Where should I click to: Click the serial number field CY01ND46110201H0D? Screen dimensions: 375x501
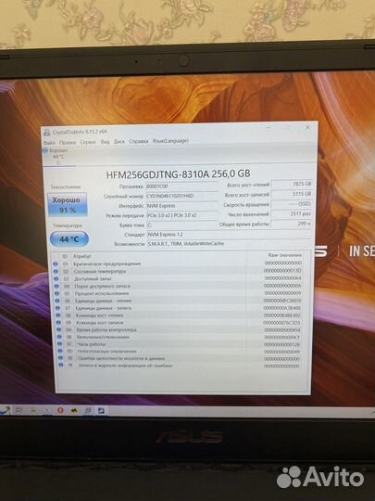pyautogui.click(x=181, y=196)
